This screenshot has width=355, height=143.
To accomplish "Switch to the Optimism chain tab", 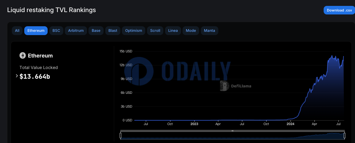I will [x=134, y=31].
